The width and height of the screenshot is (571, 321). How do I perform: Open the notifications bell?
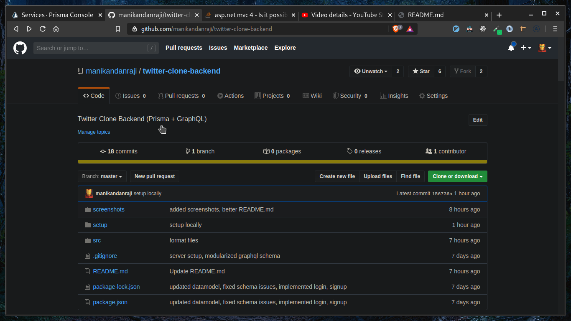(x=511, y=48)
